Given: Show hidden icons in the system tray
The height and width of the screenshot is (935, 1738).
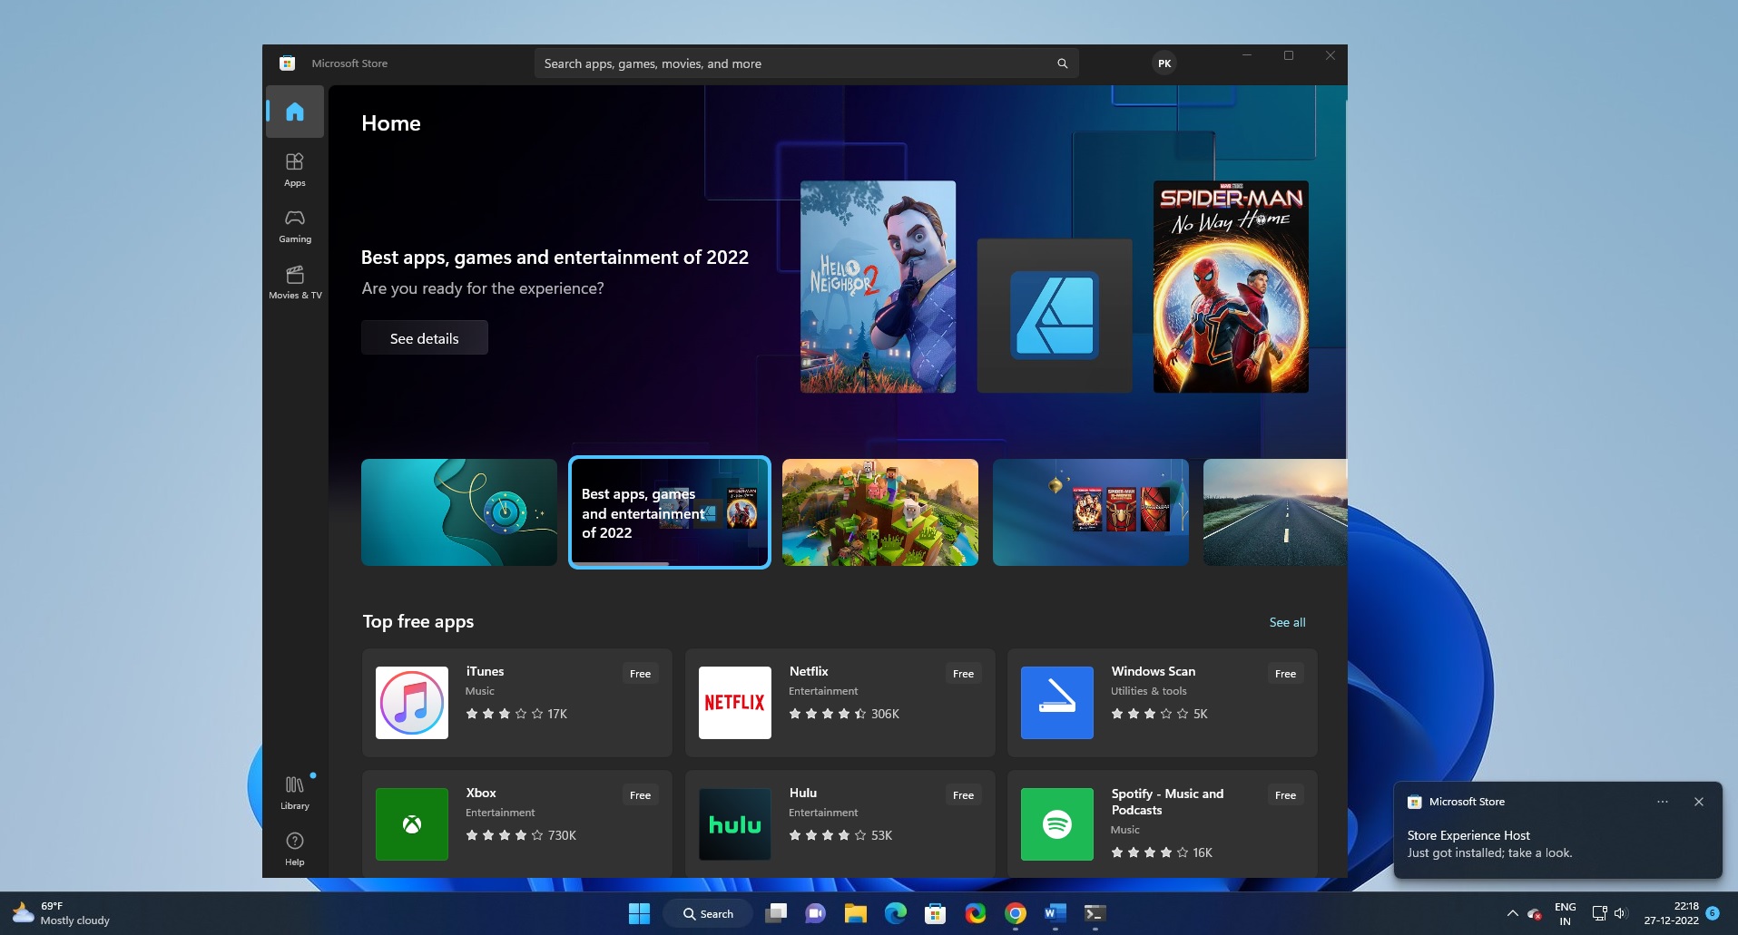Looking at the screenshot, I should point(1512,913).
